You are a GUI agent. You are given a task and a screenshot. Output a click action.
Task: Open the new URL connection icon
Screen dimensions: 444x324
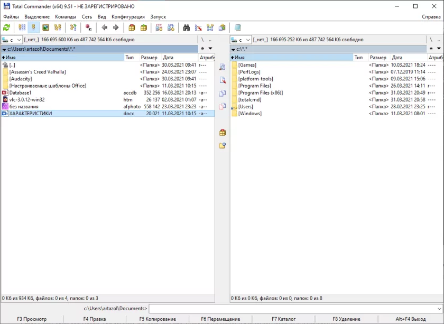(171, 27)
